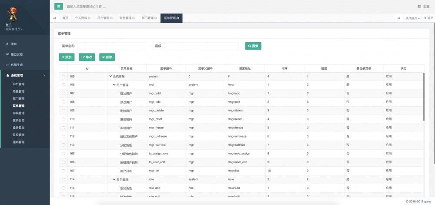Select the radio button for row id 105
This screenshot has width=435, height=205.
pyautogui.click(x=64, y=76)
